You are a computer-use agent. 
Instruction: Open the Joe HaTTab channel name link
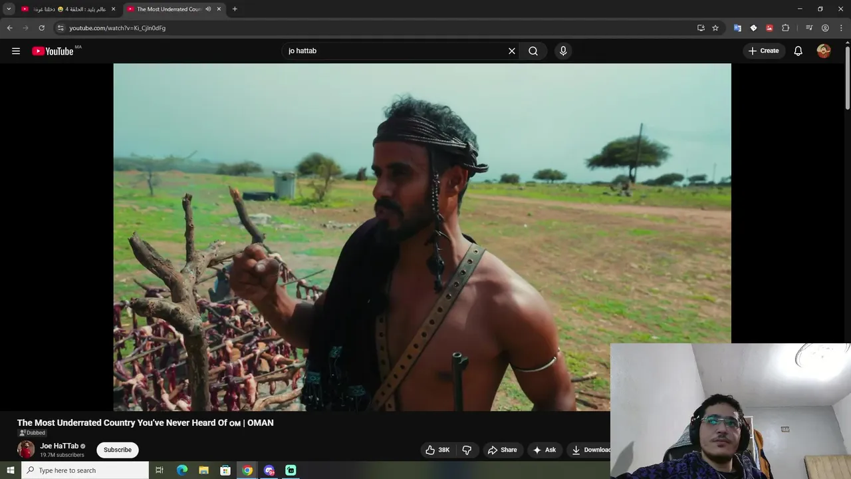tap(59, 446)
